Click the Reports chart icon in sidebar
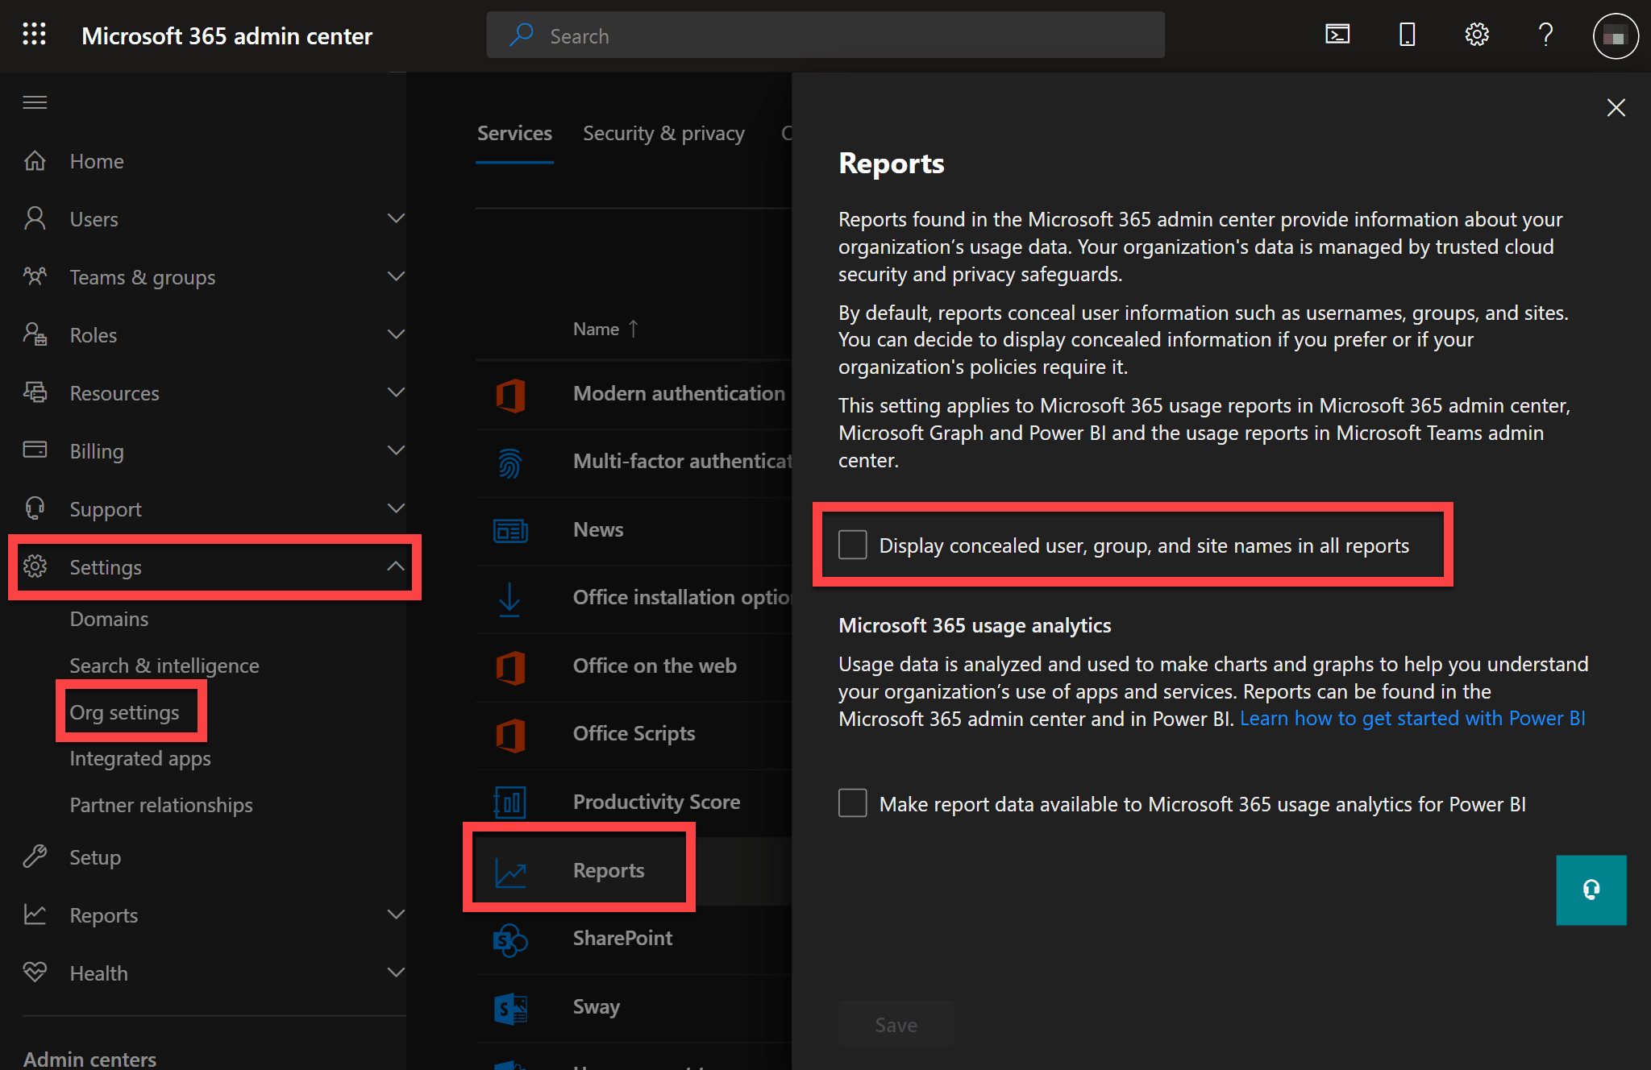Image resolution: width=1651 pixels, height=1070 pixels. click(35, 914)
